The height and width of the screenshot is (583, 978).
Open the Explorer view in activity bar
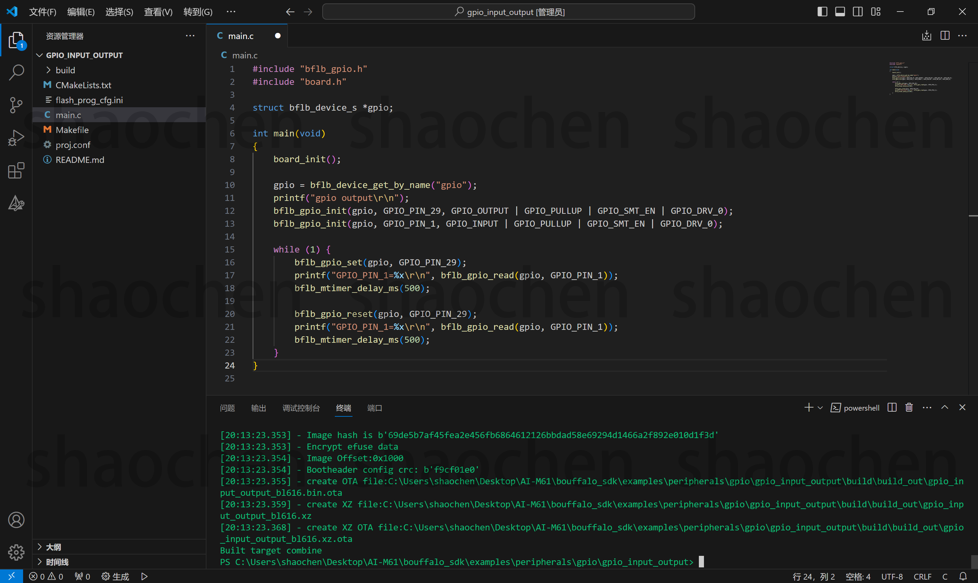pyautogui.click(x=16, y=40)
